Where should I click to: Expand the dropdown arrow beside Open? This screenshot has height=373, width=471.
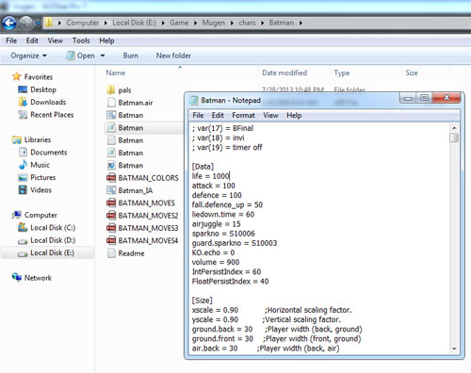pos(103,56)
